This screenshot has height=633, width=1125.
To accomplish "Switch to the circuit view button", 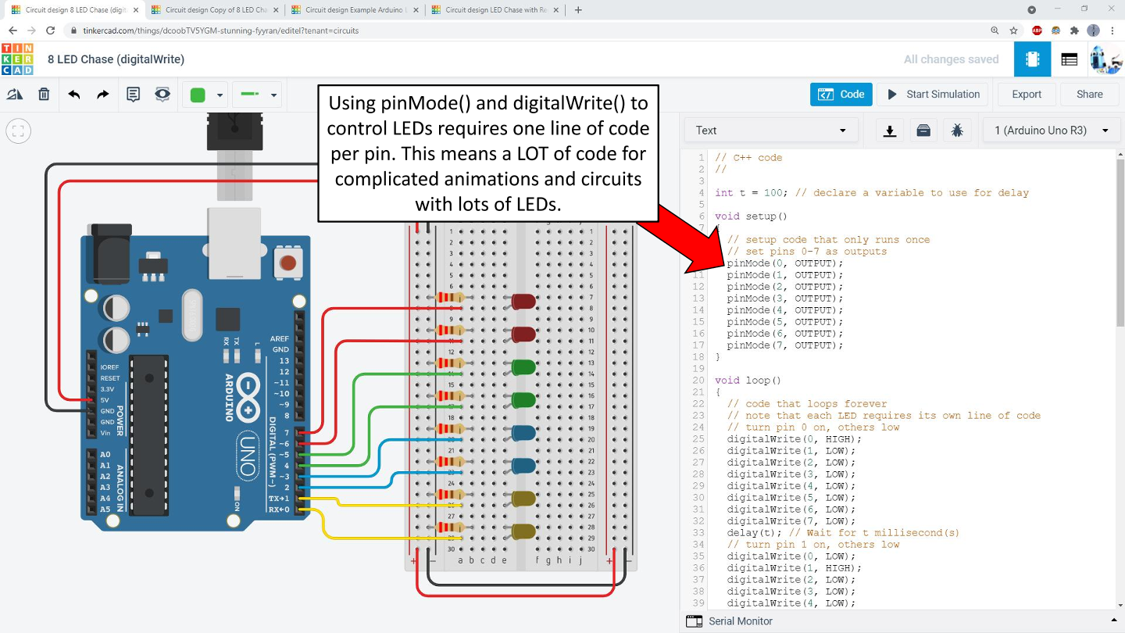I will tap(1032, 59).
